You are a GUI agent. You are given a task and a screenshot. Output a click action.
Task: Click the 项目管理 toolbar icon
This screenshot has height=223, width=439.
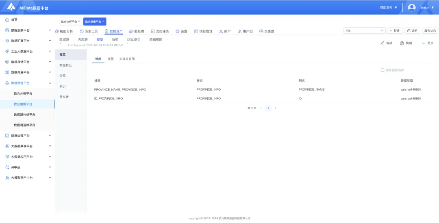(196, 31)
